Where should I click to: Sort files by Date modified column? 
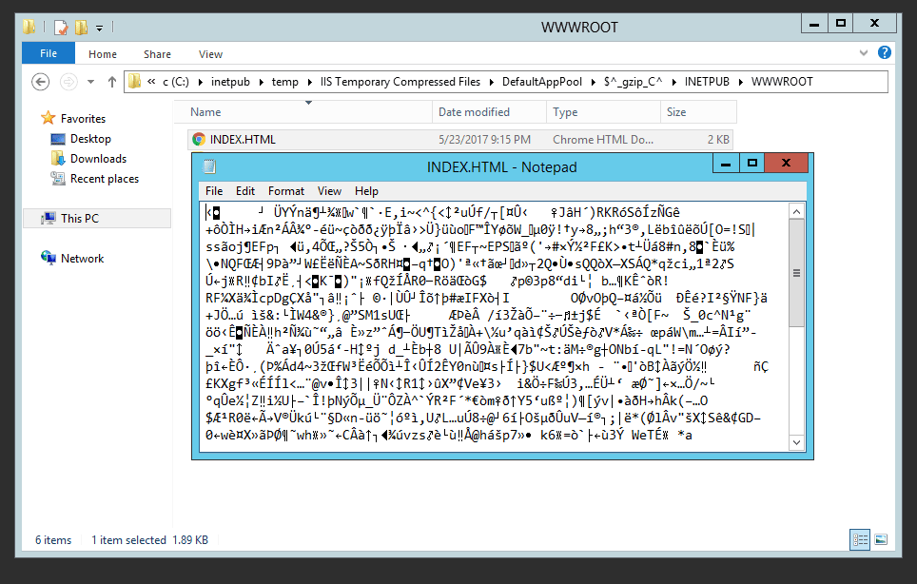[x=474, y=112]
